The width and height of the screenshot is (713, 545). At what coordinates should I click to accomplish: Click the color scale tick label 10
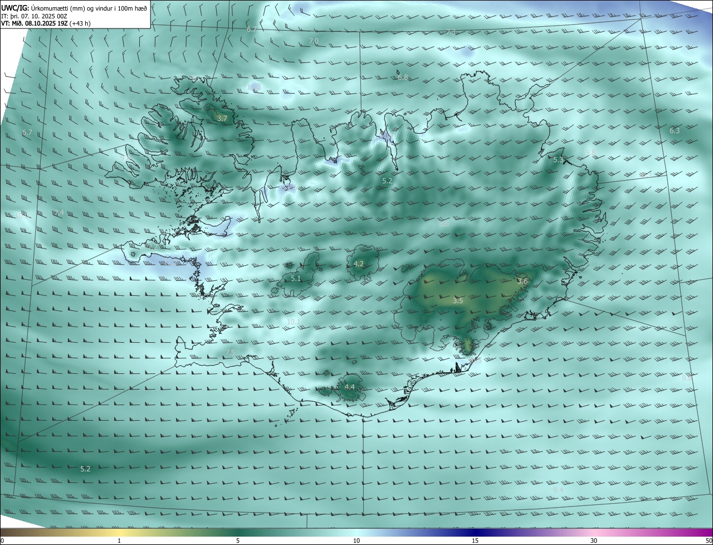coord(356,541)
